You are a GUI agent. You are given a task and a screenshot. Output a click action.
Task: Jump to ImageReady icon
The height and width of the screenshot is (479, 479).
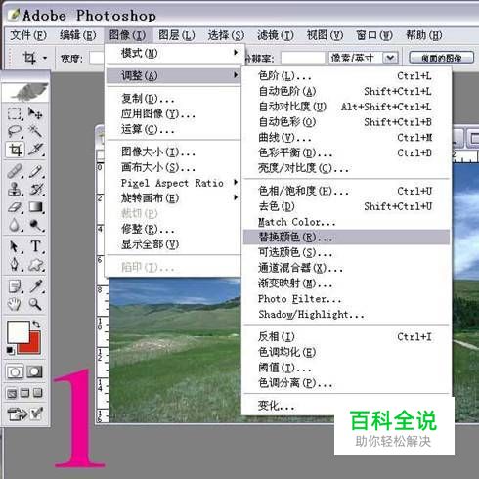tap(18, 414)
